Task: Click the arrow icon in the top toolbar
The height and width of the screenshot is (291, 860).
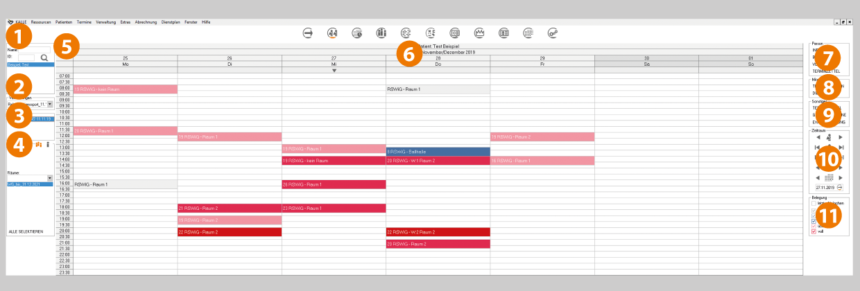Action: [x=309, y=33]
